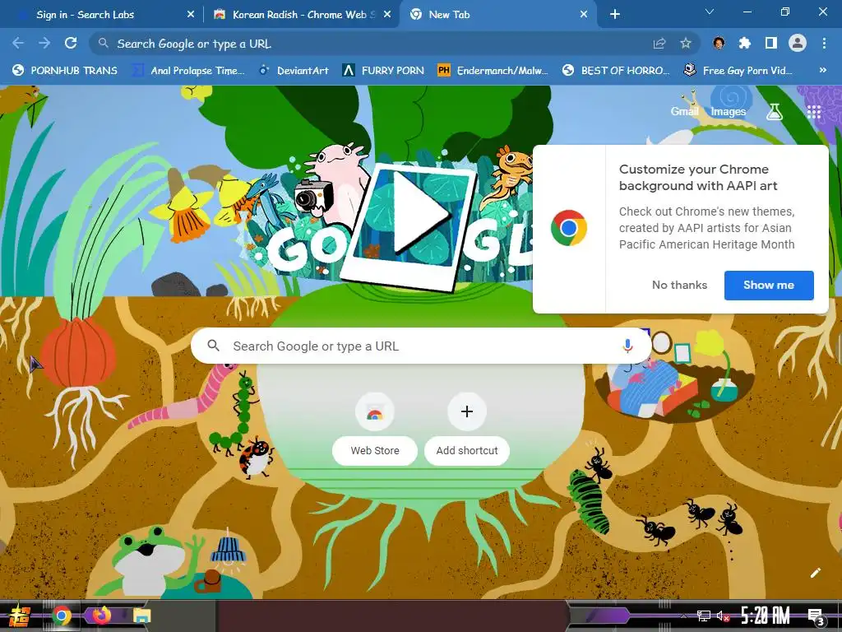Open the Chrome profile avatar button
The width and height of the screenshot is (842, 632).
coord(798,44)
